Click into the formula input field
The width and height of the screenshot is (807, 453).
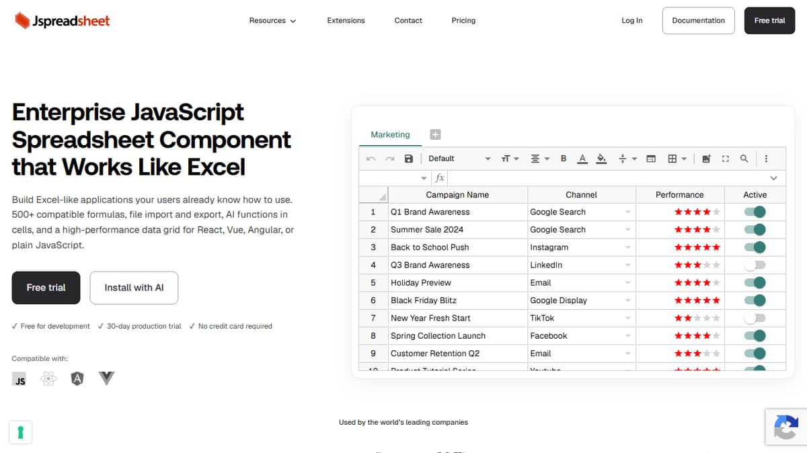click(607, 178)
